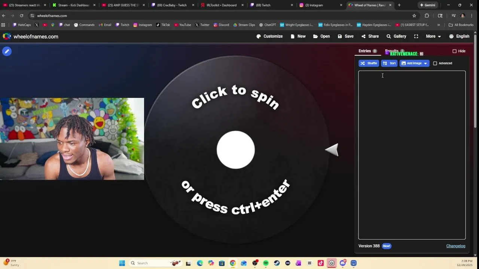Open Spotify from taskbar
Image resolution: width=479 pixels, height=269 pixels.
pos(266,263)
